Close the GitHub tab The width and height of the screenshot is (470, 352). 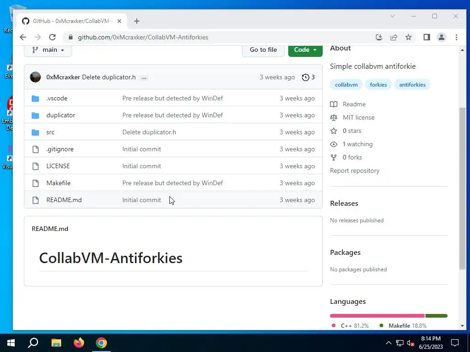(x=119, y=21)
